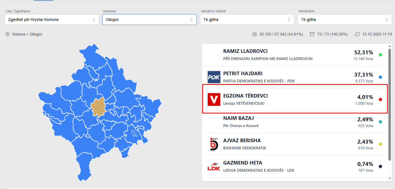
Task: Expand the Qendra e Votimit dropdown
Action: (x=247, y=20)
